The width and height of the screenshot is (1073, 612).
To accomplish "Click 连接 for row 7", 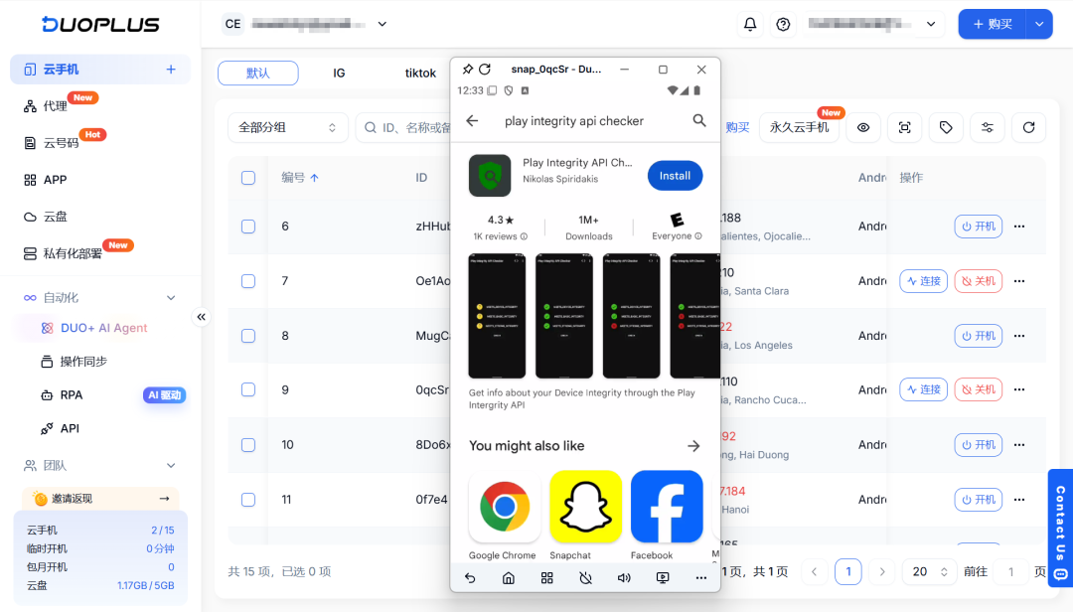I will pyautogui.click(x=923, y=281).
